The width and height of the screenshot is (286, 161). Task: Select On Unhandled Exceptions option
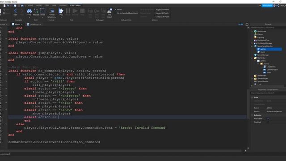click(127, 13)
